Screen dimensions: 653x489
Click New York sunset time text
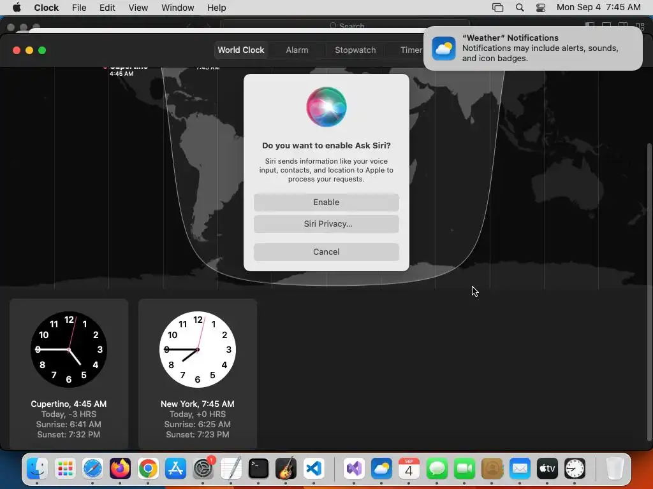(198, 434)
